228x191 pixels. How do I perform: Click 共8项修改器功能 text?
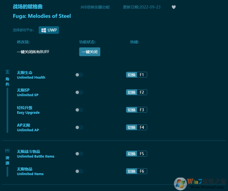coord(95,7)
